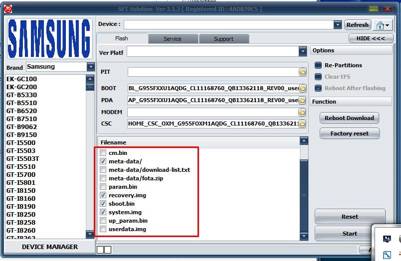
Task: Browse CSC file with folder icon
Action: point(302,124)
